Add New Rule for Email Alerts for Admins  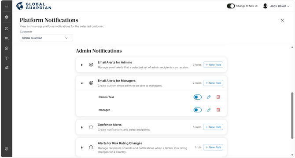pos(213,65)
